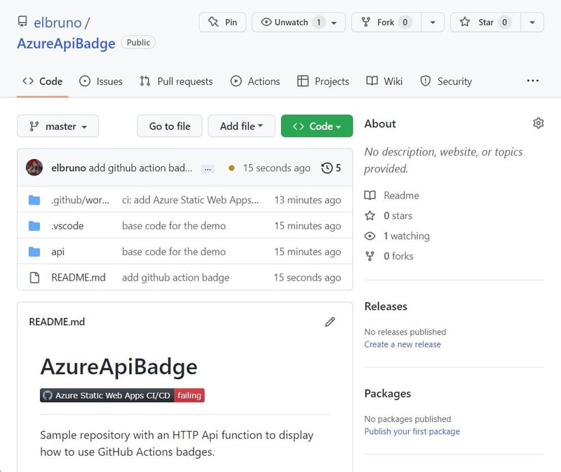
Task: Click the api folder icon
Action: pos(34,252)
